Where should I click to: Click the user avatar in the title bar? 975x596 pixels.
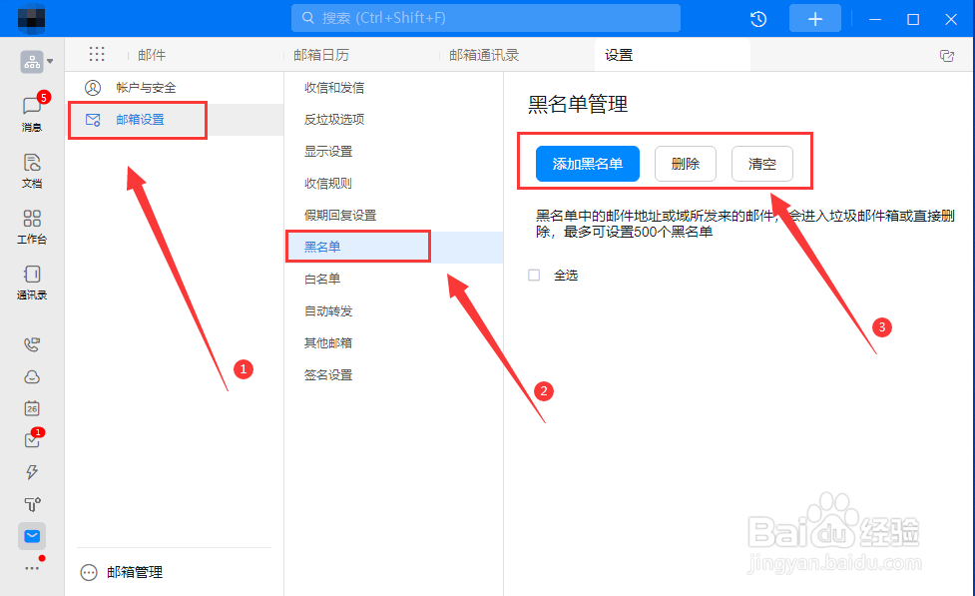coord(31,19)
